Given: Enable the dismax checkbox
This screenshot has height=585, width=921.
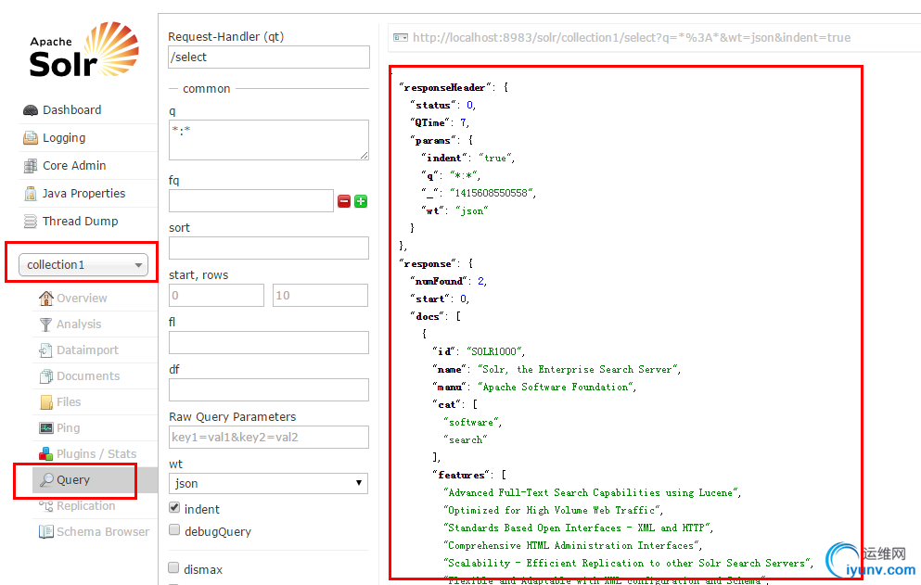Looking at the screenshot, I should 173,567.
